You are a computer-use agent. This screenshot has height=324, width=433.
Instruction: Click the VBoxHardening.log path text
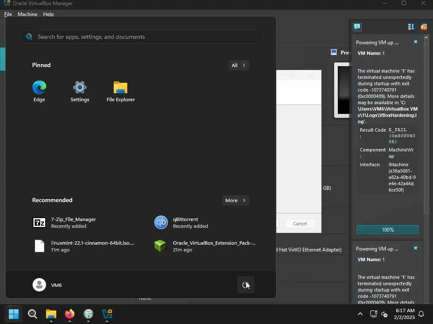387,112
